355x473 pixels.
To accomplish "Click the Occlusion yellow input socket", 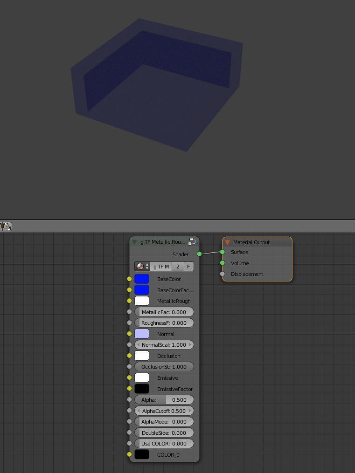I will pyautogui.click(x=130, y=356).
